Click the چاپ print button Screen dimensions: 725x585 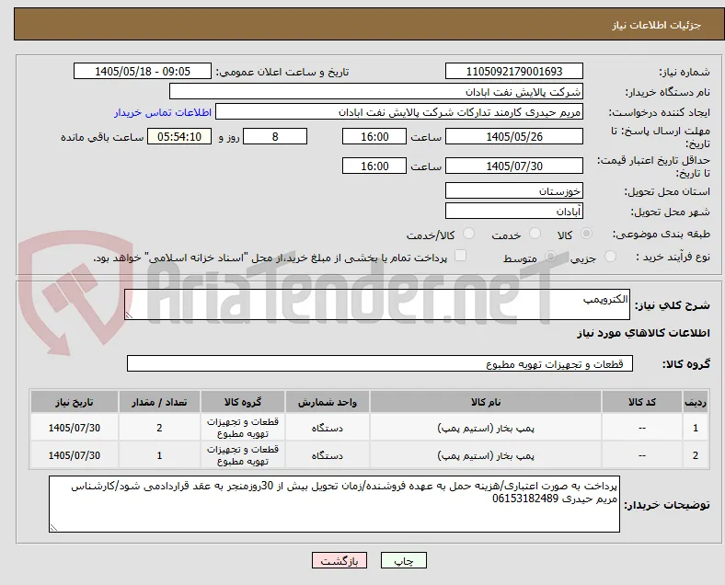coord(404,560)
